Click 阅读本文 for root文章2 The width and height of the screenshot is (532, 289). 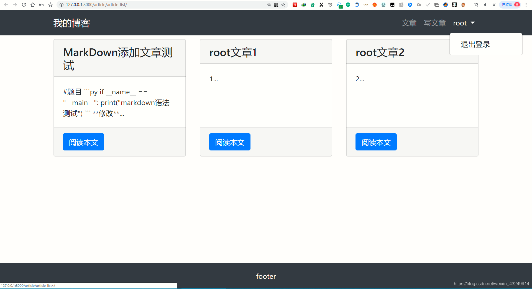(x=376, y=142)
